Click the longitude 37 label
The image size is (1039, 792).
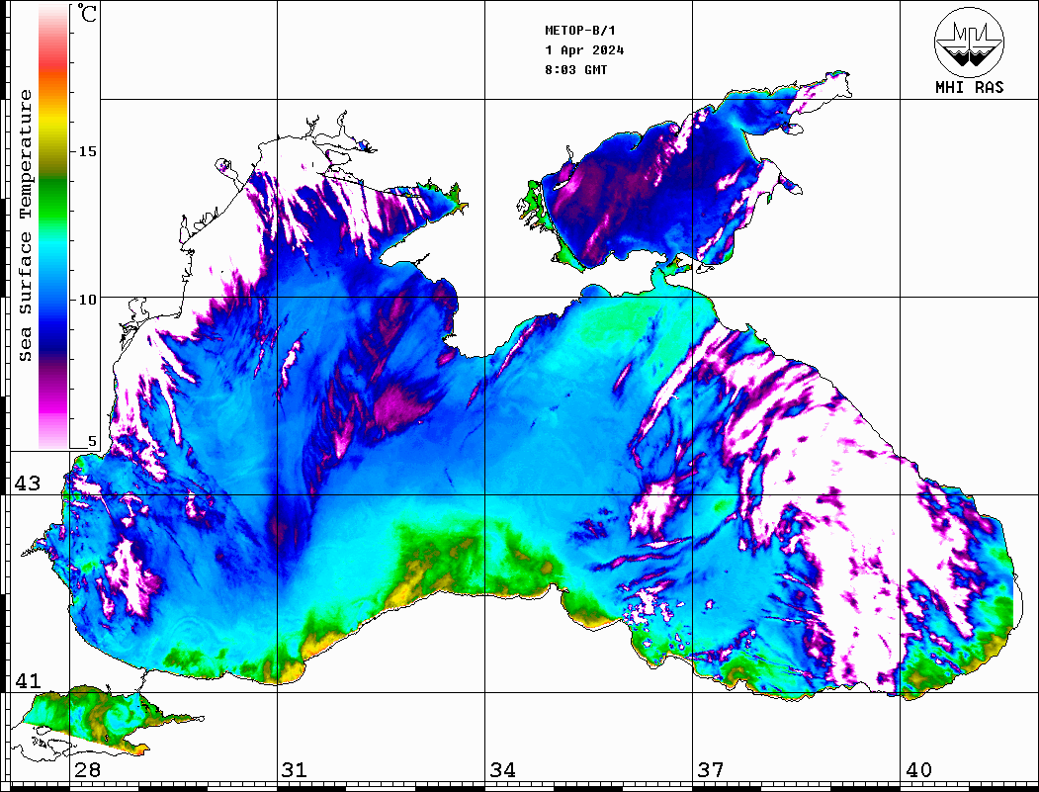(x=710, y=770)
